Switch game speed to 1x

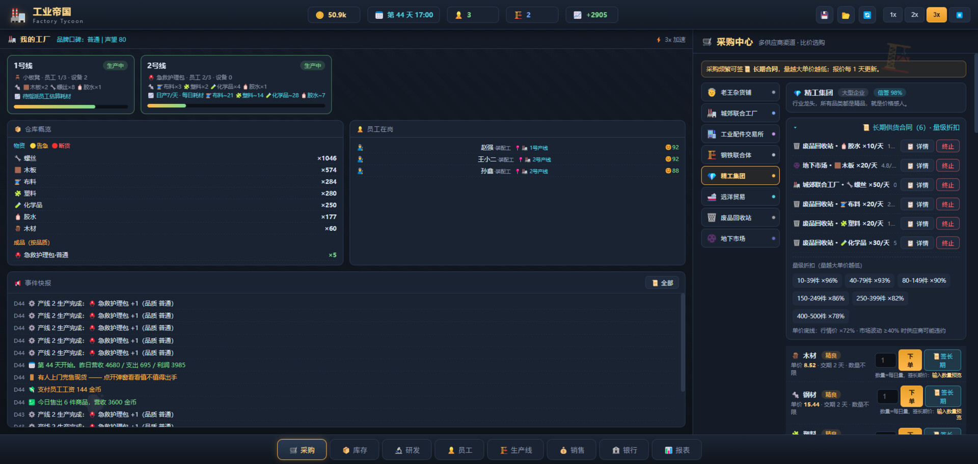[x=893, y=15]
